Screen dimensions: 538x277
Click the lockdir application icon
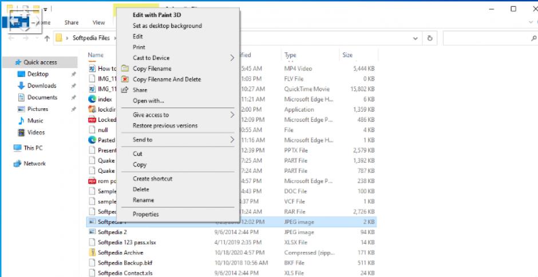click(92, 109)
